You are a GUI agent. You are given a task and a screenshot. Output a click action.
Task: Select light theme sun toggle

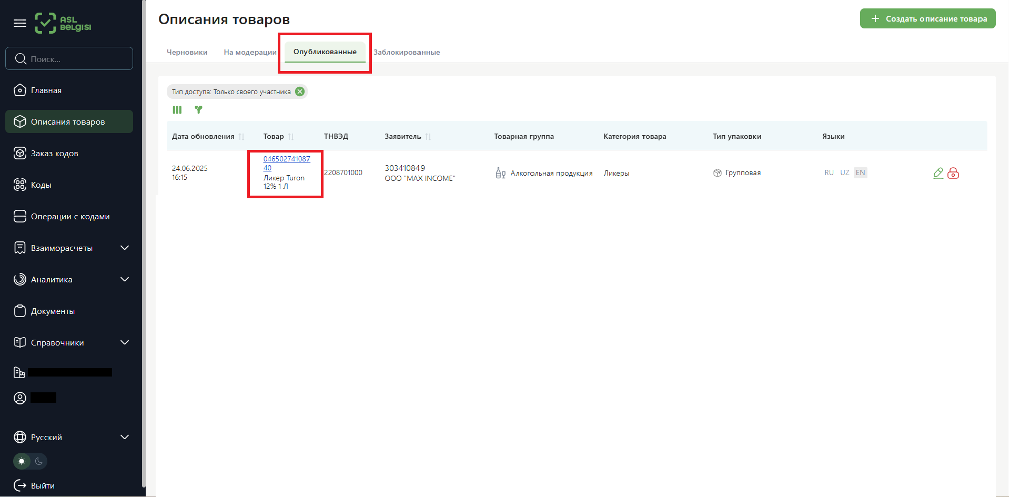tap(22, 461)
